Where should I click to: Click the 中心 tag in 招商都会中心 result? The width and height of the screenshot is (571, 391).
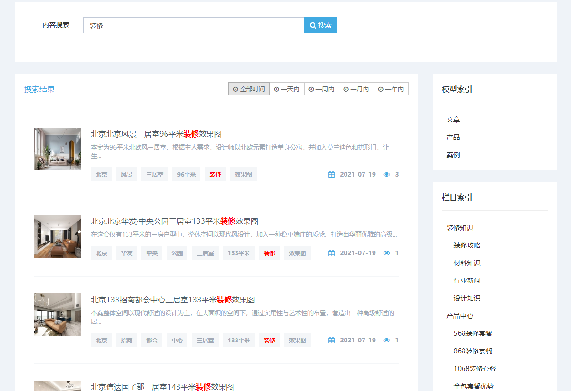point(177,340)
